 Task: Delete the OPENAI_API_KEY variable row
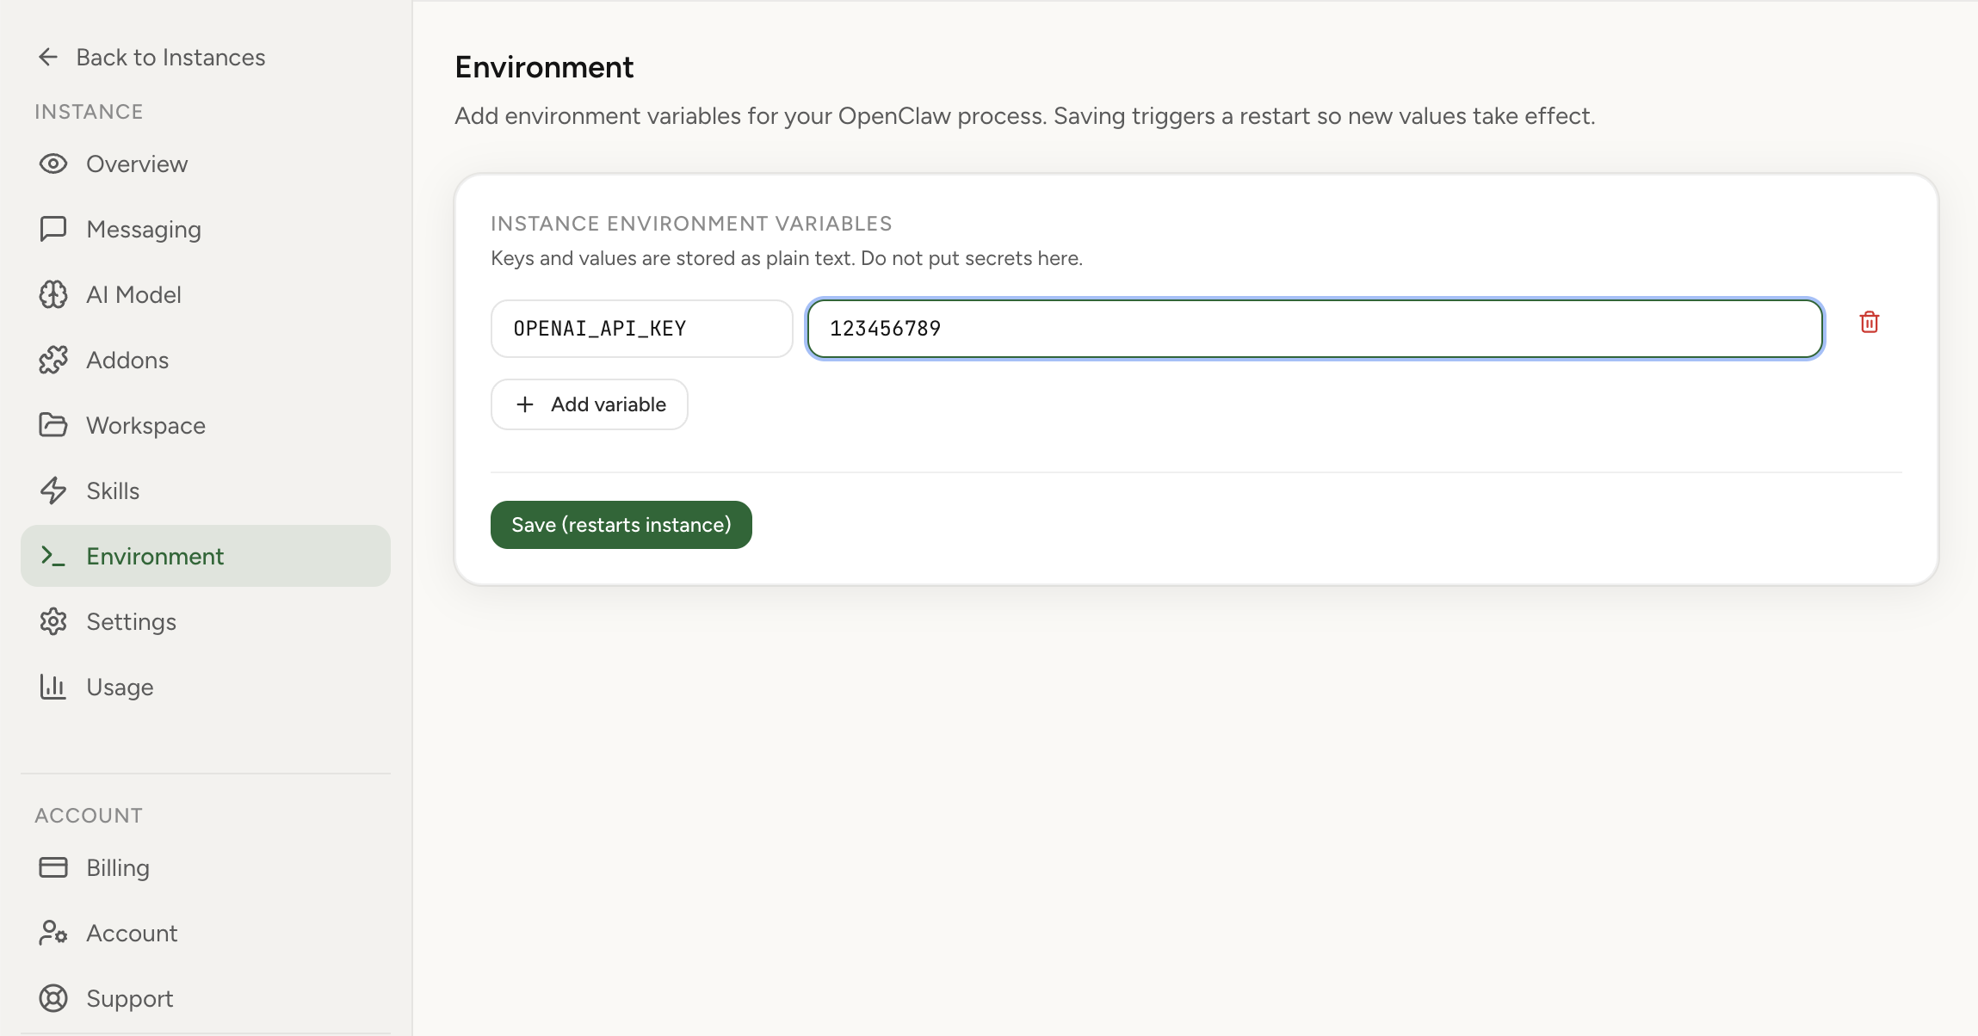click(x=1869, y=322)
